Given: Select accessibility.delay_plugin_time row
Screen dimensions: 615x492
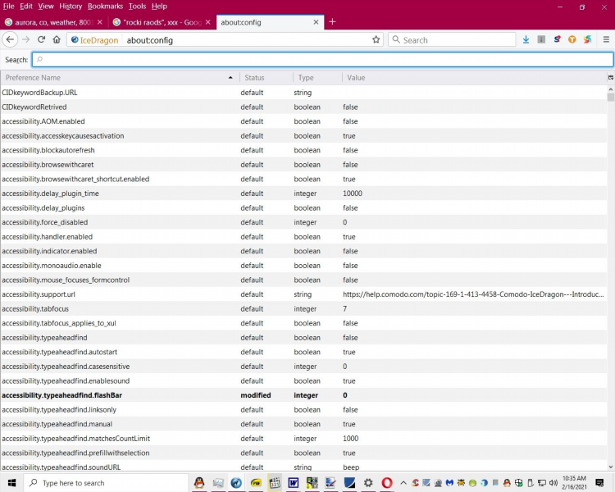Looking at the screenshot, I should [303, 194].
